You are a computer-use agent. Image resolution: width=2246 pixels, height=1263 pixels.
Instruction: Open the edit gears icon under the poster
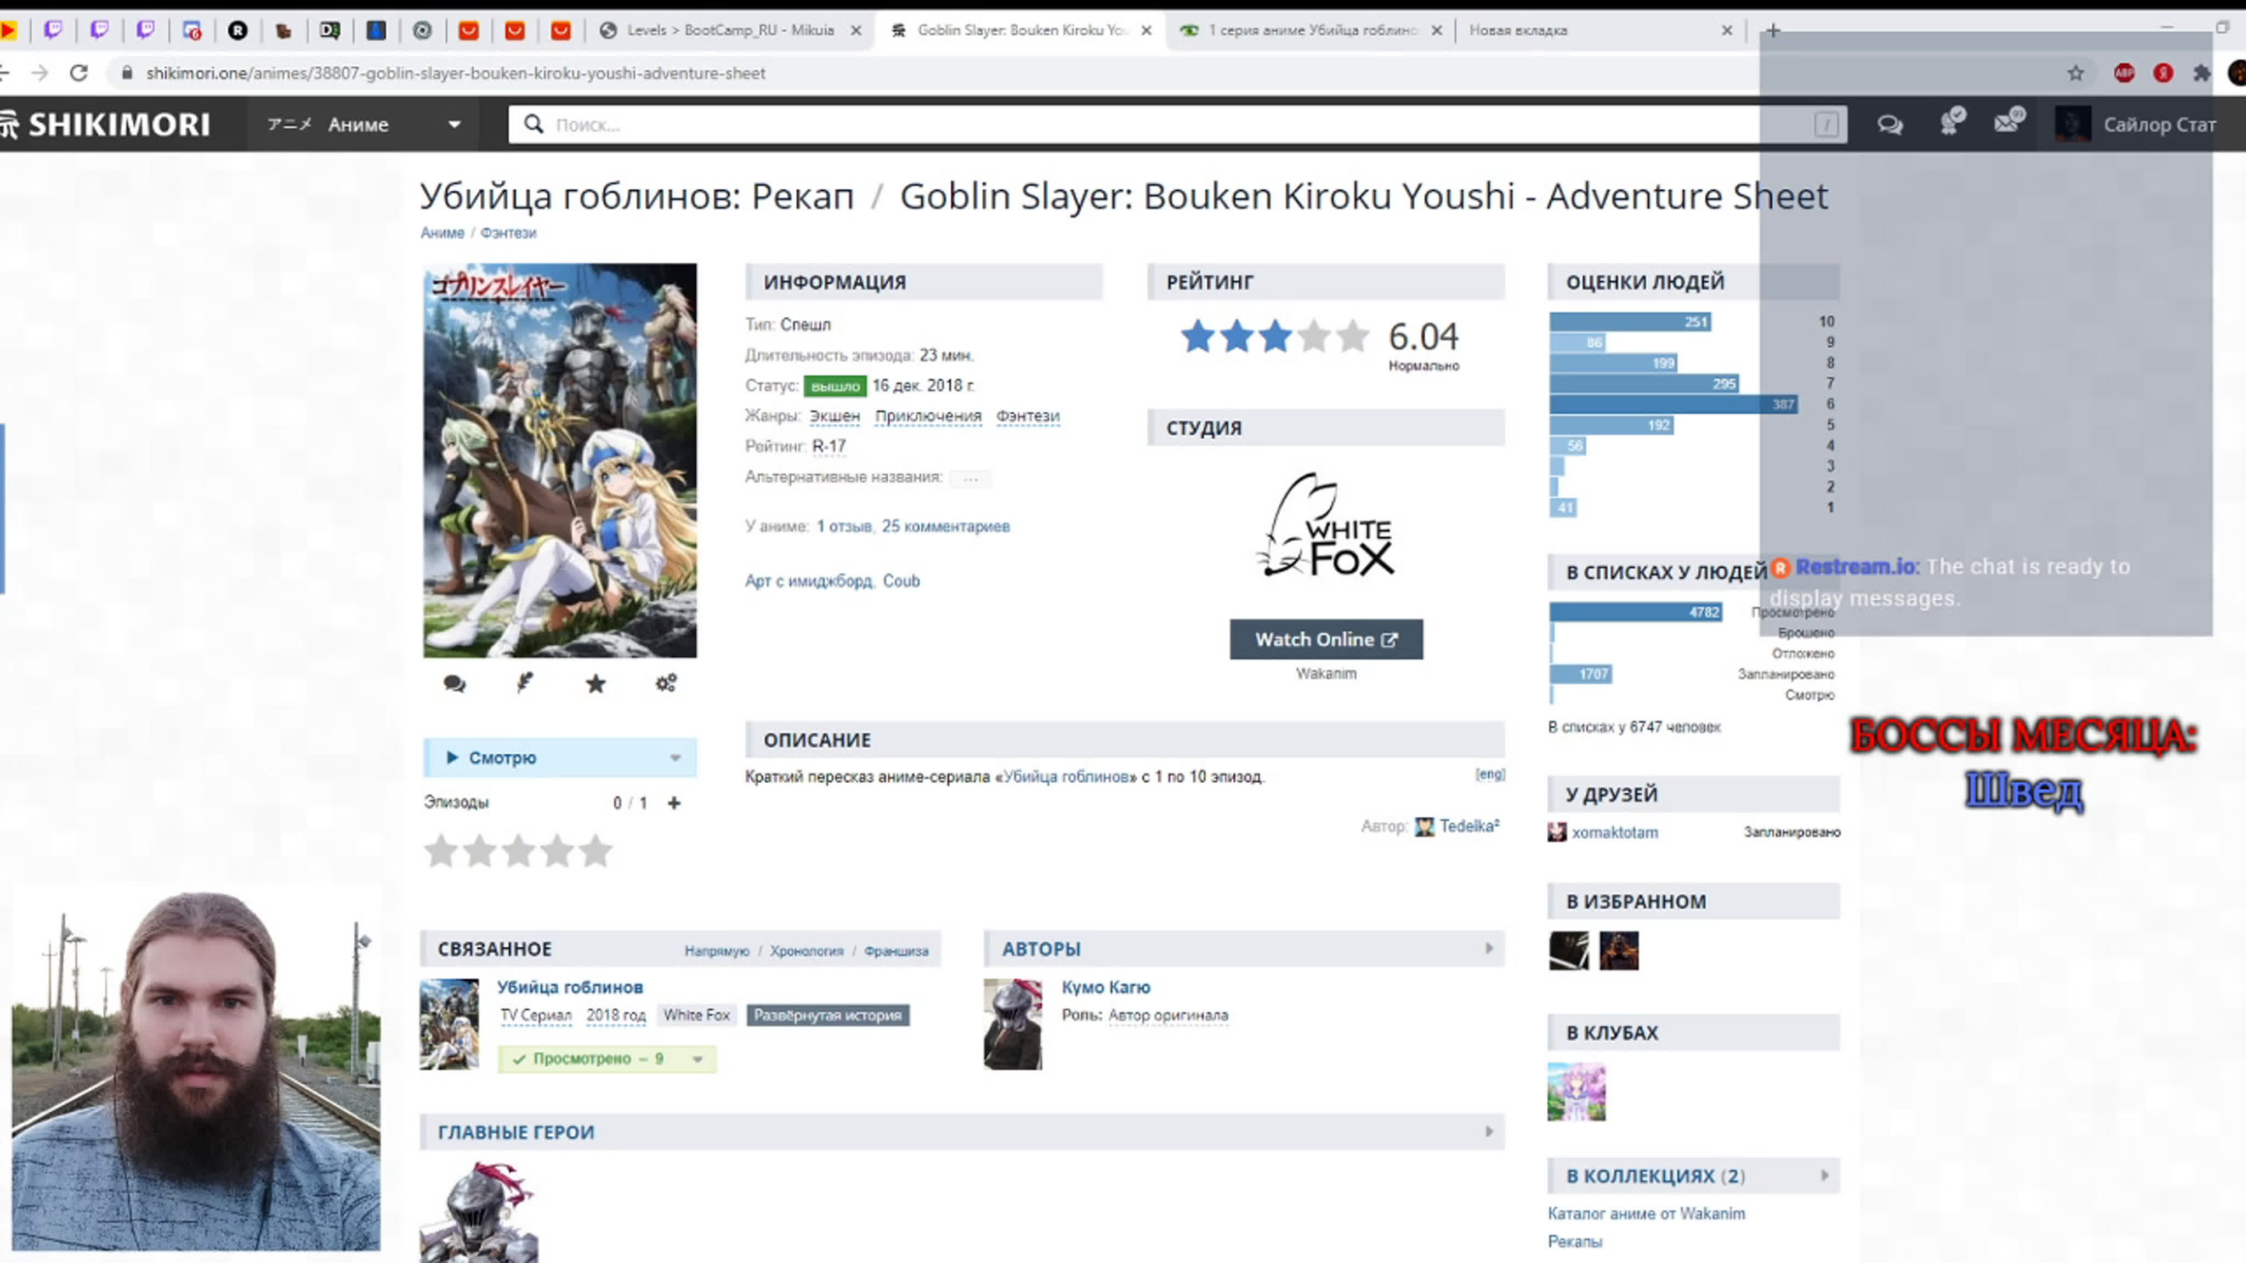pos(666,684)
